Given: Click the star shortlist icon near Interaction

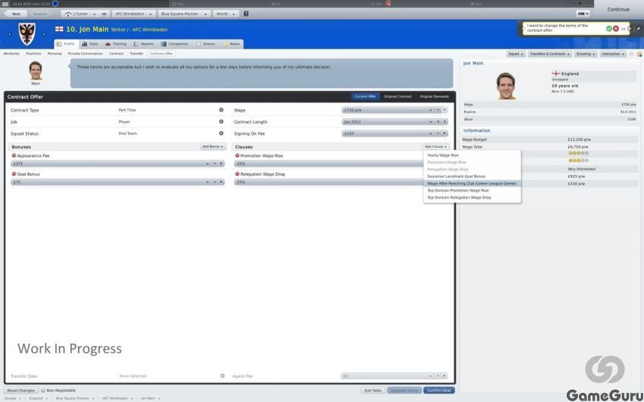Looking at the screenshot, I should [x=632, y=54].
